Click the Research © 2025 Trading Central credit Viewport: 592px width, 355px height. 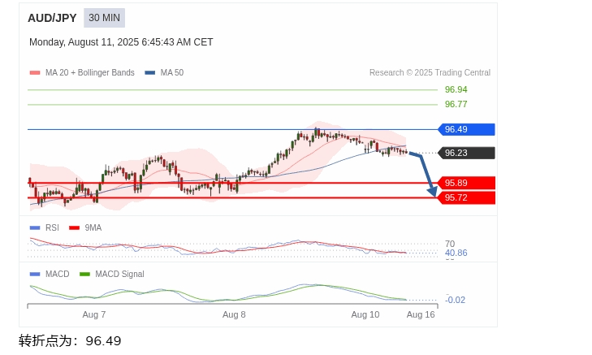(430, 73)
